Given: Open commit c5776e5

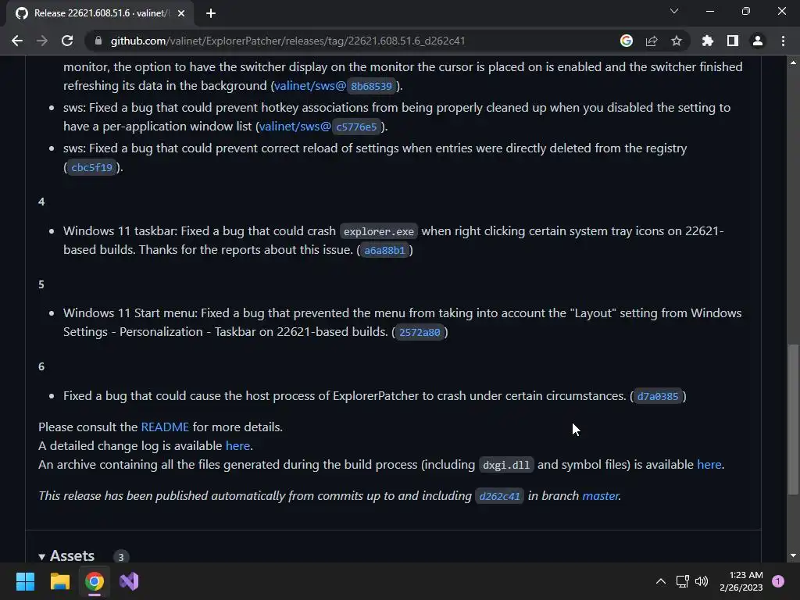Looking at the screenshot, I should 356,127.
